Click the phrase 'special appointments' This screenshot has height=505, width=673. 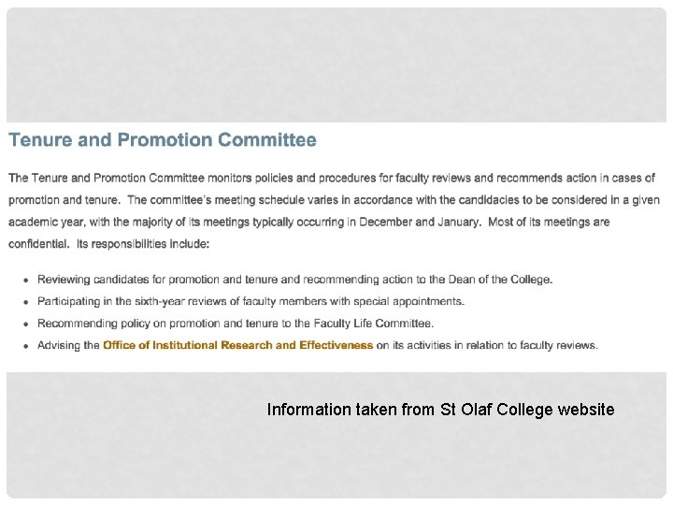[x=408, y=301]
